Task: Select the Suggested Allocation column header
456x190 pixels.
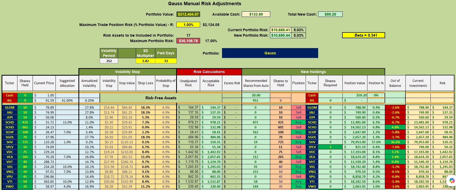Action: tap(67, 83)
